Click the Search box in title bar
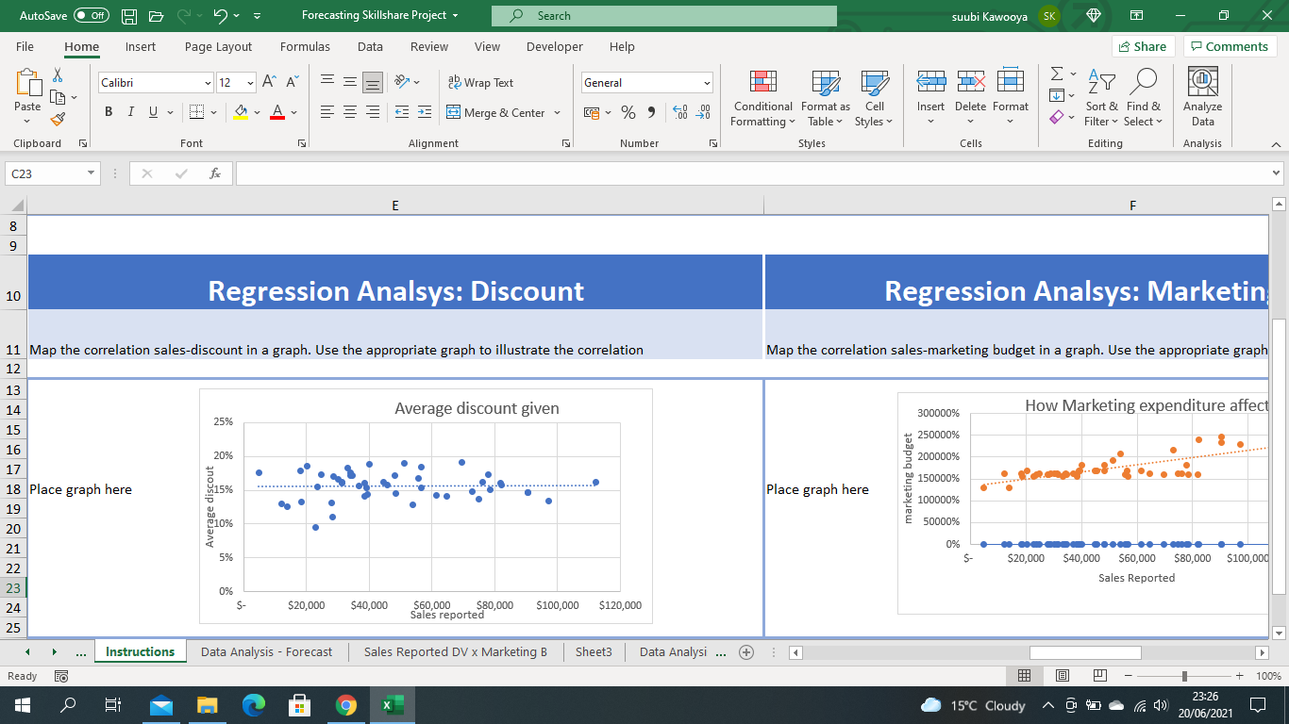 coord(664,16)
